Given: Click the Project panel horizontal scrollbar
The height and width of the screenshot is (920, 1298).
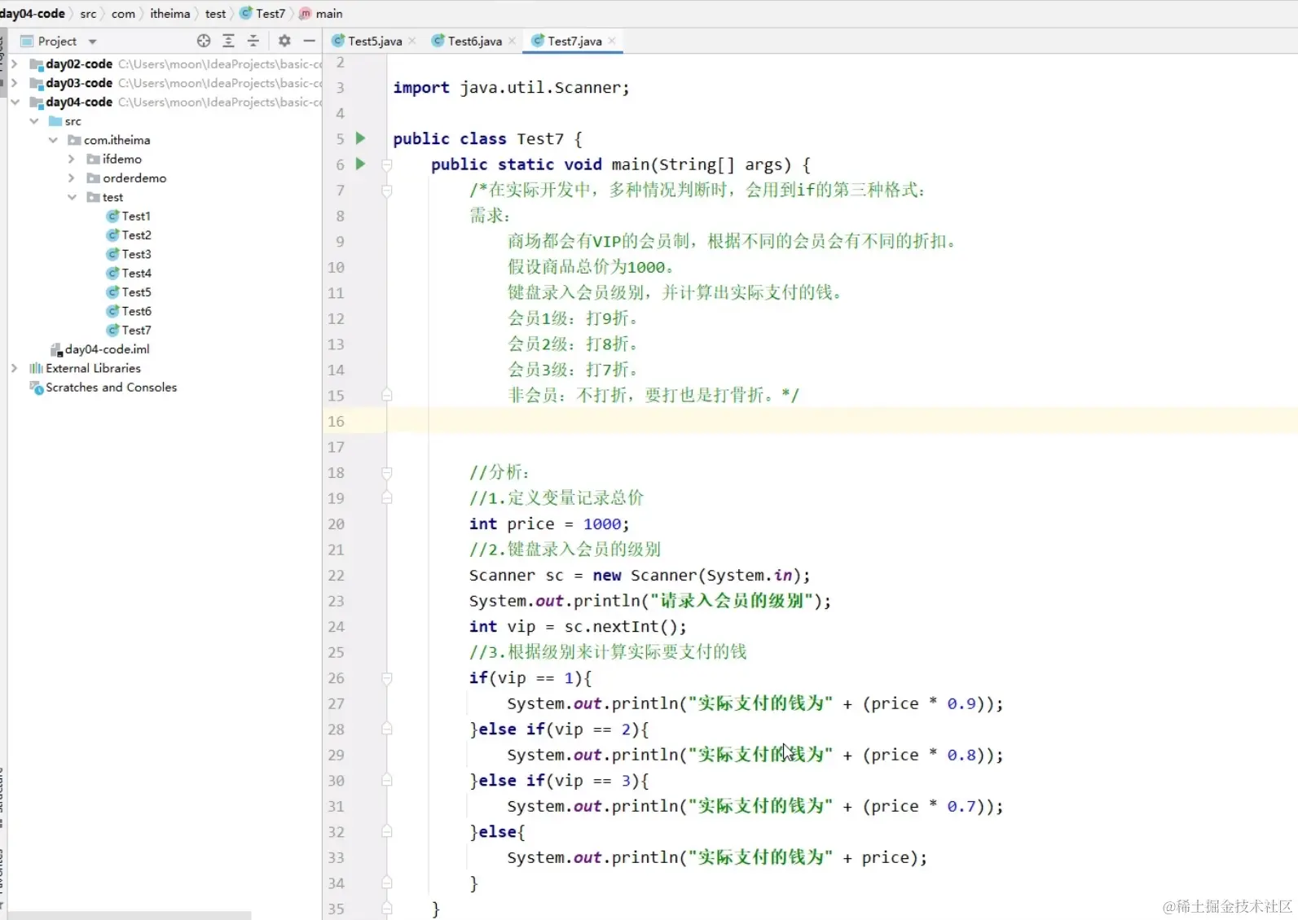Looking at the screenshot, I should 130,915.
